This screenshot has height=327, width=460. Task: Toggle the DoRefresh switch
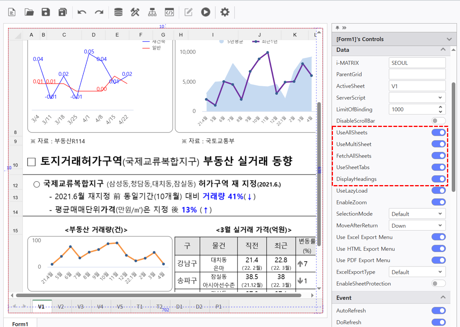click(439, 322)
